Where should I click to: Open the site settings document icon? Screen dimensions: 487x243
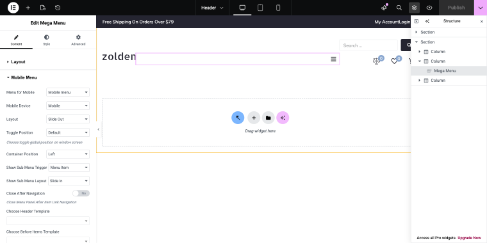click(43, 8)
